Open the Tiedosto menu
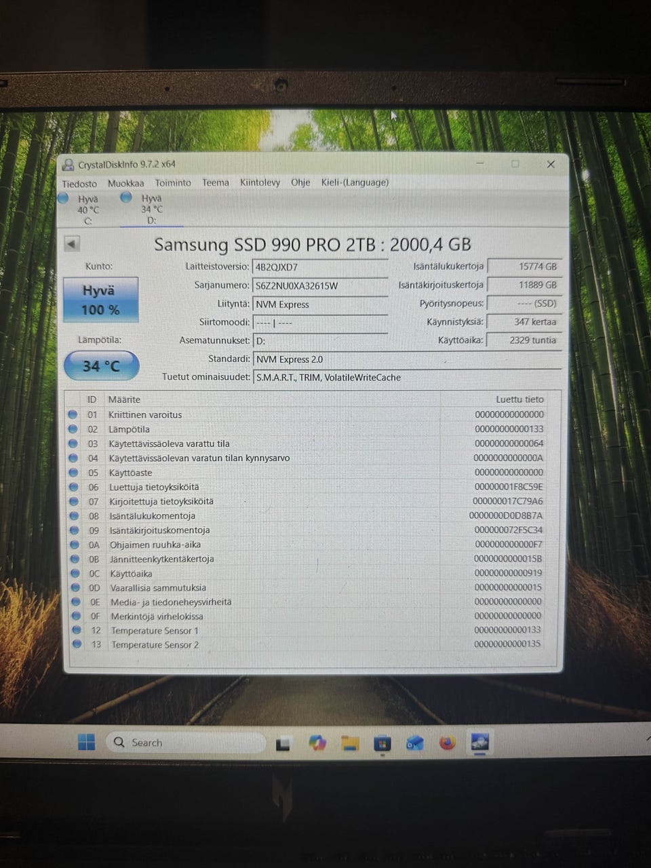Image resolution: width=651 pixels, height=868 pixels. tap(79, 184)
